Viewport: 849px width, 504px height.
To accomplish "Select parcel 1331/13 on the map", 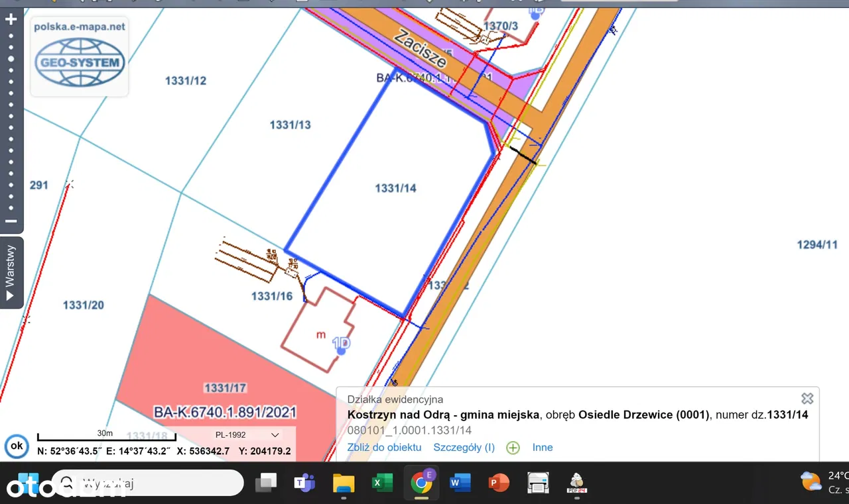I will pyautogui.click(x=290, y=125).
